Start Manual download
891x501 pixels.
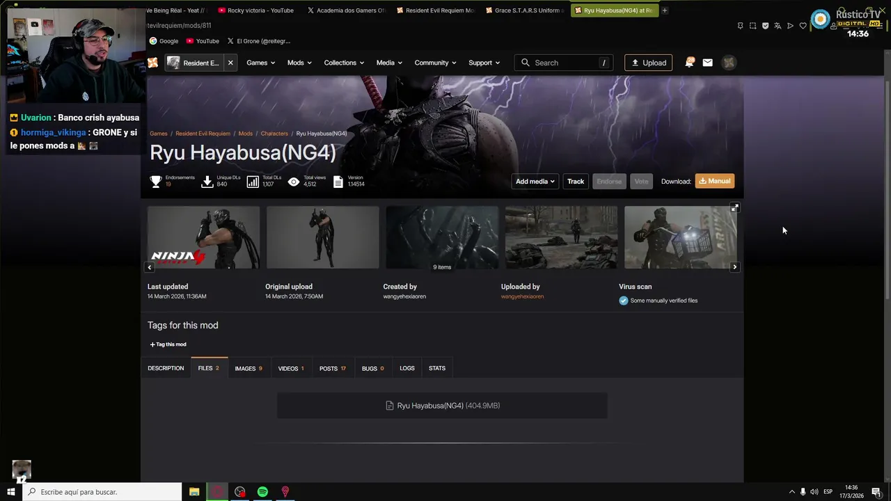pos(715,181)
